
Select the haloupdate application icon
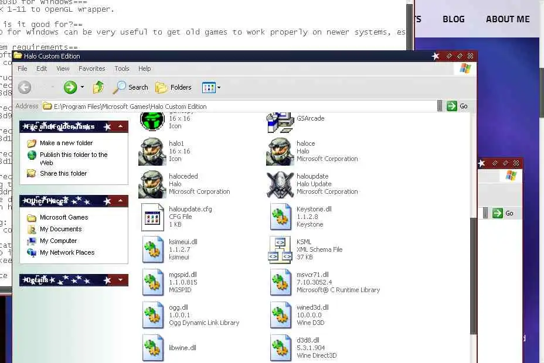click(x=280, y=184)
